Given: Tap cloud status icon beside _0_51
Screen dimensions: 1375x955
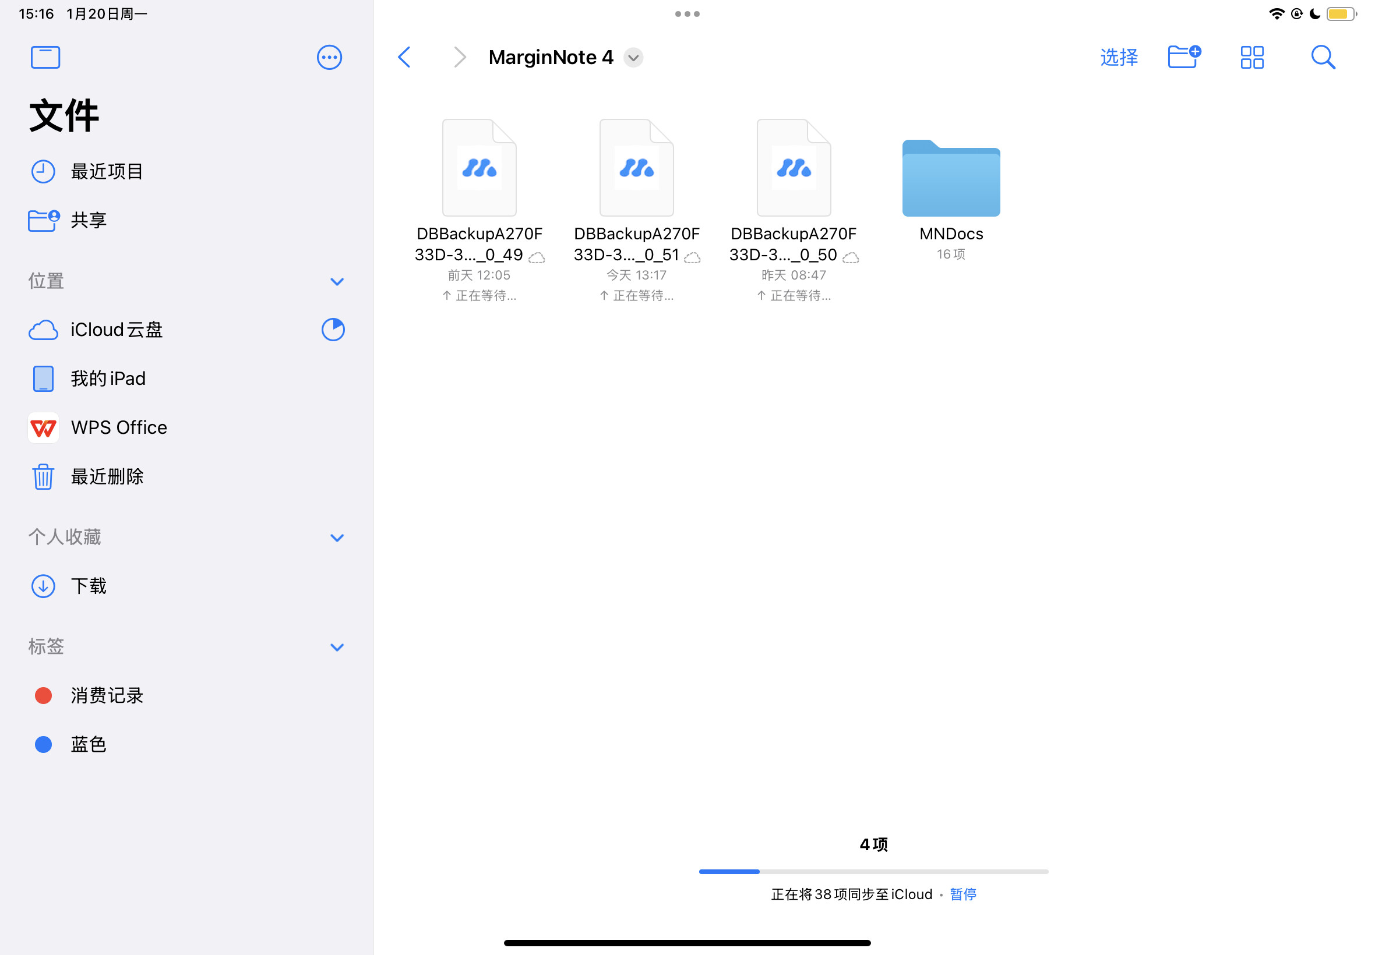Looking at the screenshot, I should (693, 258).
